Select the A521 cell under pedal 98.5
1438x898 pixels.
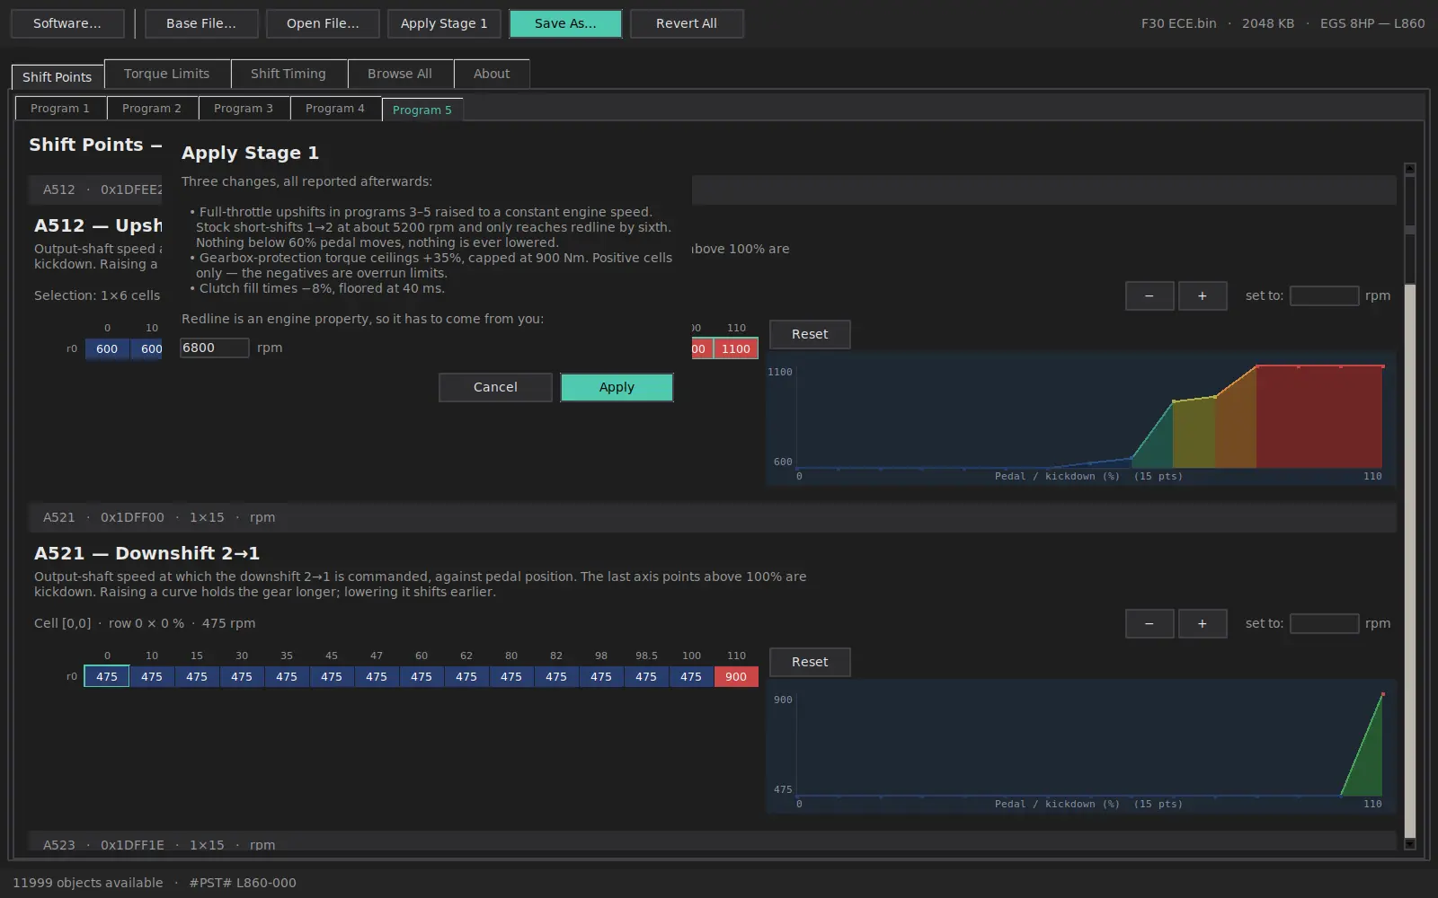pyautogui.click(x=646, y=676)
